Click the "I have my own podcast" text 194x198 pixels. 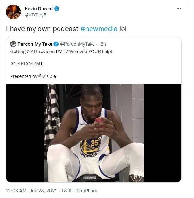click(x=43, y=28)
